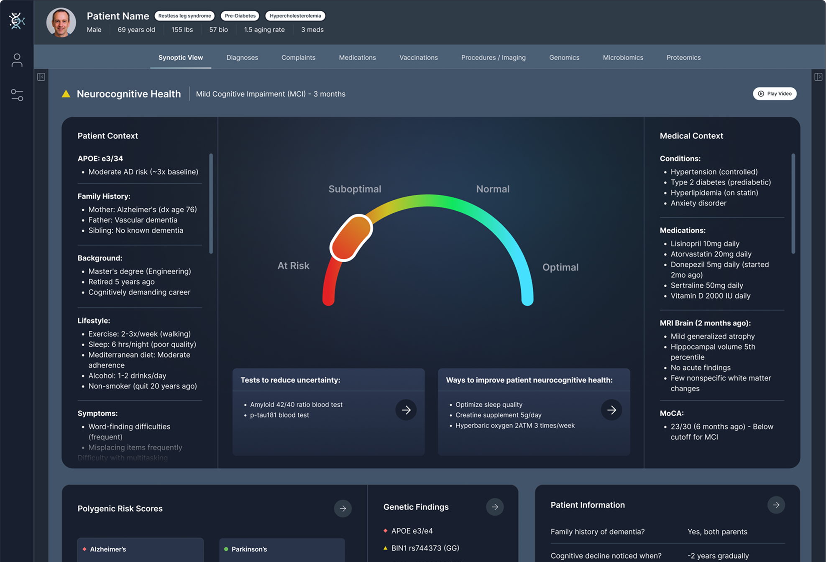Image resolution: width=826 pixels, height=562 pixels.
Task: Click the Restless leg syndrome tag
Action: (x=184, y=16)
